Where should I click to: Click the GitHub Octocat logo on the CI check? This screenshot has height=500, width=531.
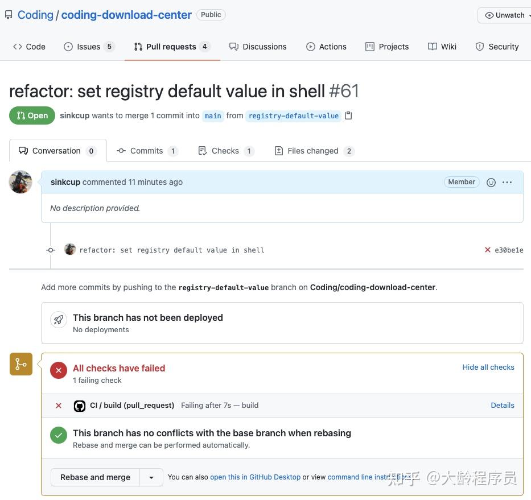click(79, 406)
